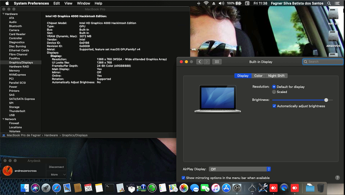Open Spotlight search magnifier in menu bar
The width and height of the screenshot is (345, 195).
pos(329,3)
